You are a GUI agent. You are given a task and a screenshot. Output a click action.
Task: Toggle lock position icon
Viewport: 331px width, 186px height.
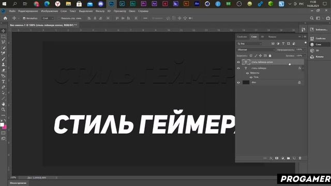point(260,56)
